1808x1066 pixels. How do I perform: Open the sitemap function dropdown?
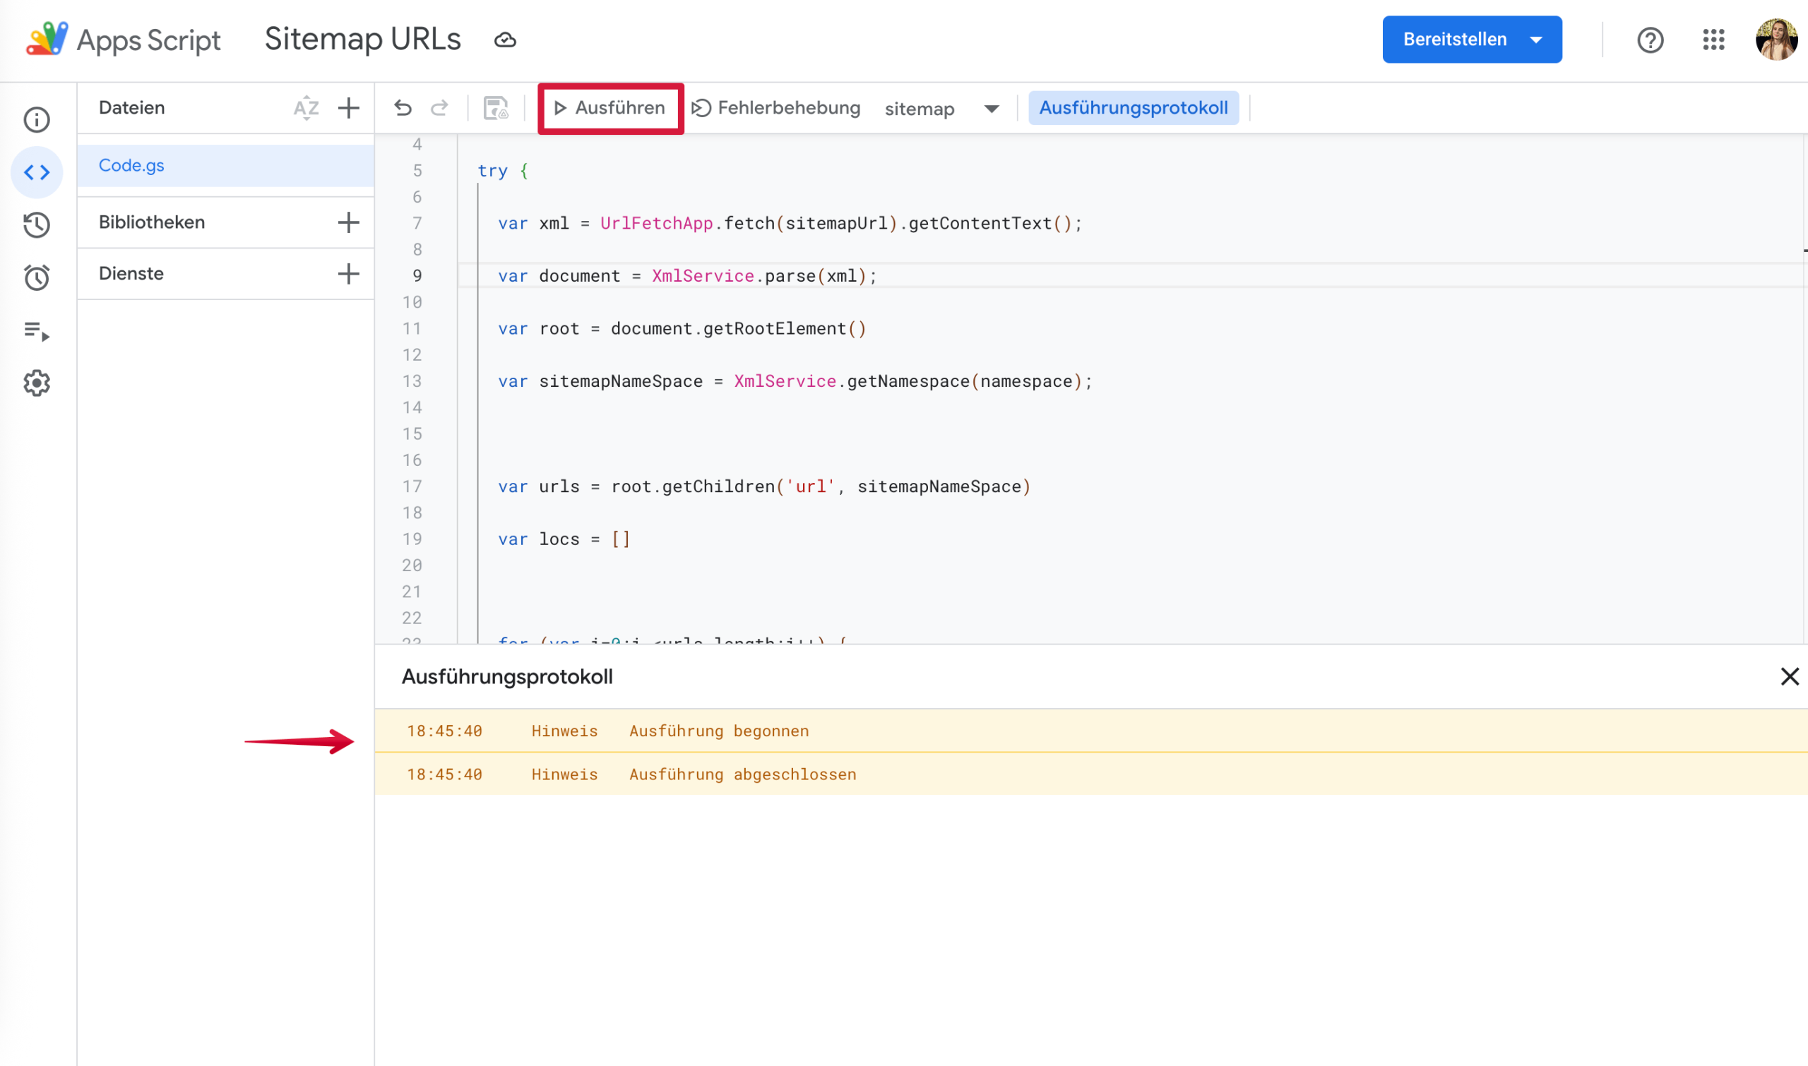[x=941, y=109]
